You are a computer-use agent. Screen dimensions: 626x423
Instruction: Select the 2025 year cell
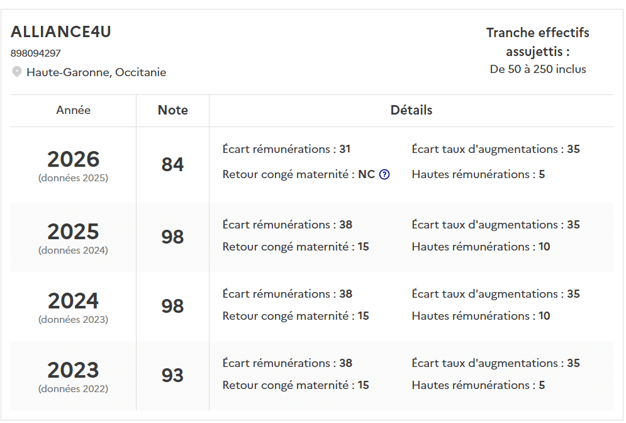click(x=73, y=232)
